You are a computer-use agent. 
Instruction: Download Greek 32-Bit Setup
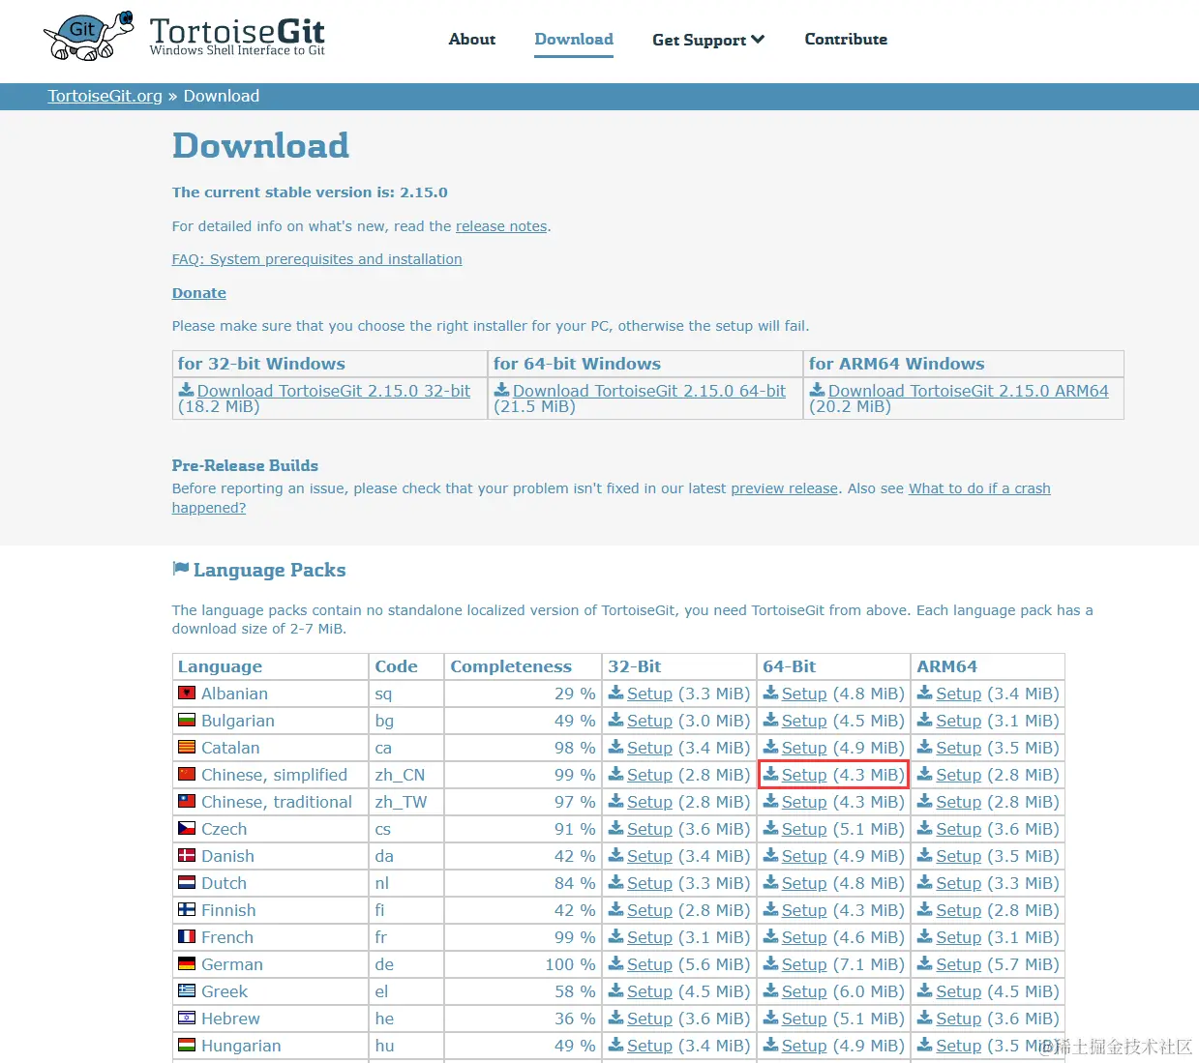[649, 991]
